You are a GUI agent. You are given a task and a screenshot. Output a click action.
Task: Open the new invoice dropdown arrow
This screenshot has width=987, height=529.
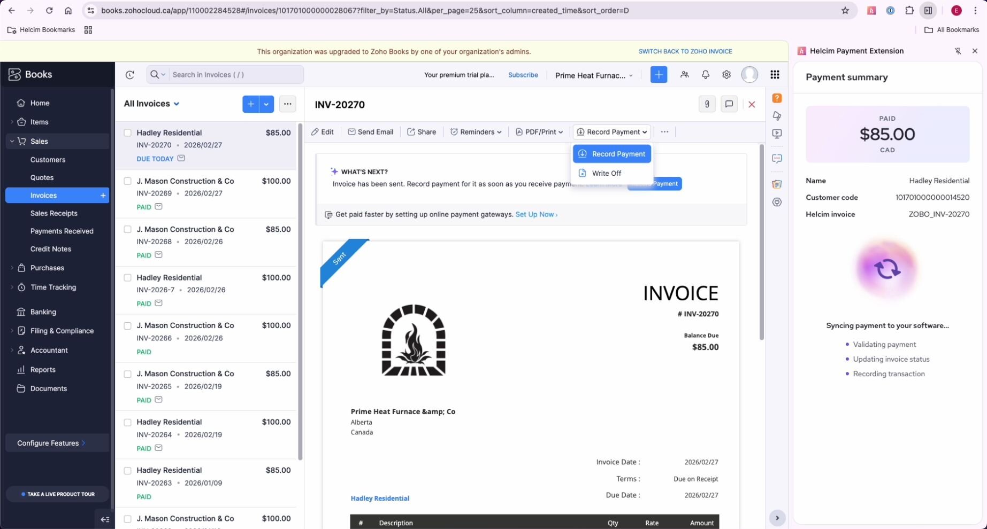tap(266, 104)
